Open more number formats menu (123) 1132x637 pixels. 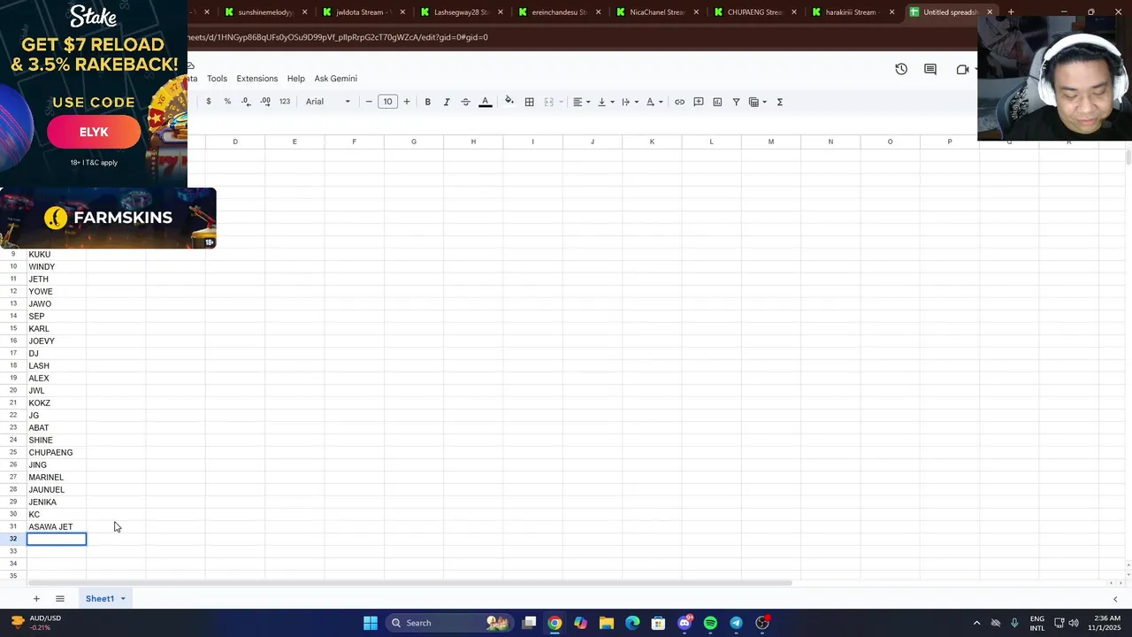click(285, 102)
